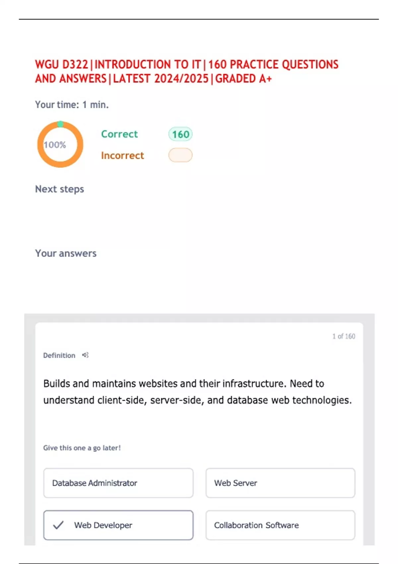Viewport: 398px width, 564px height.
Task: Pick the Collaboration Software answer option
Action: coord(280,525)
